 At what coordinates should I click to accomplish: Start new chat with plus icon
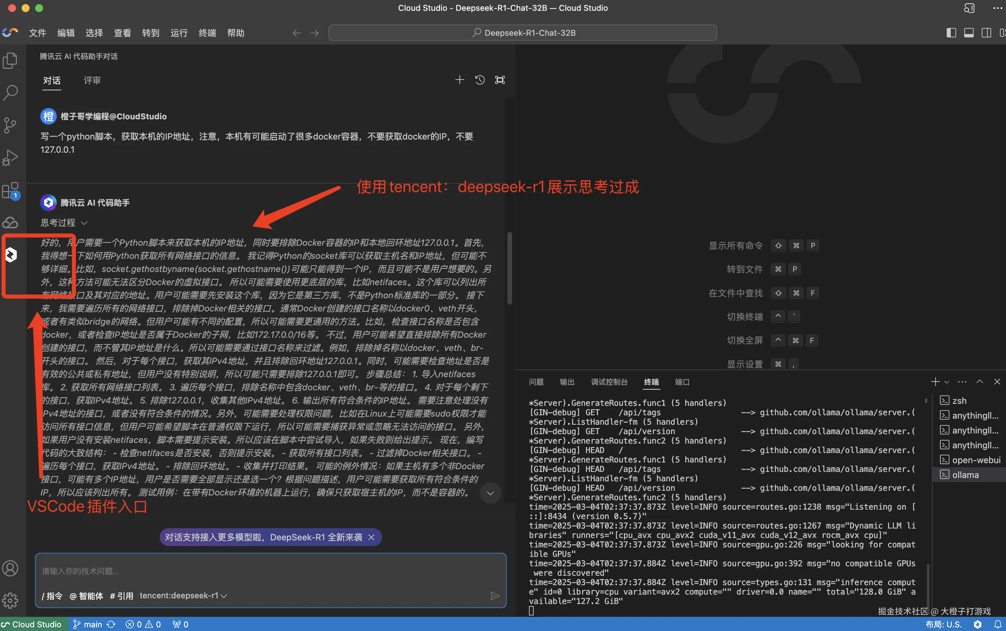point(459,80)
